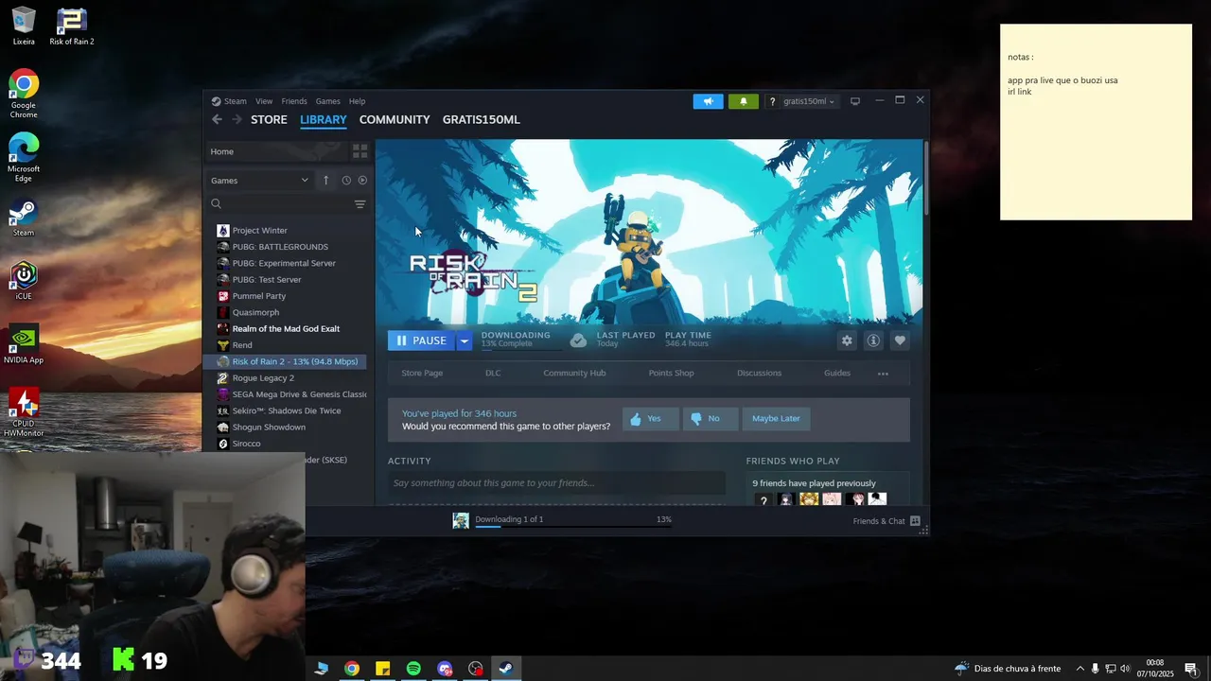
Task: Open the Guides link
Action: point(837,374)
